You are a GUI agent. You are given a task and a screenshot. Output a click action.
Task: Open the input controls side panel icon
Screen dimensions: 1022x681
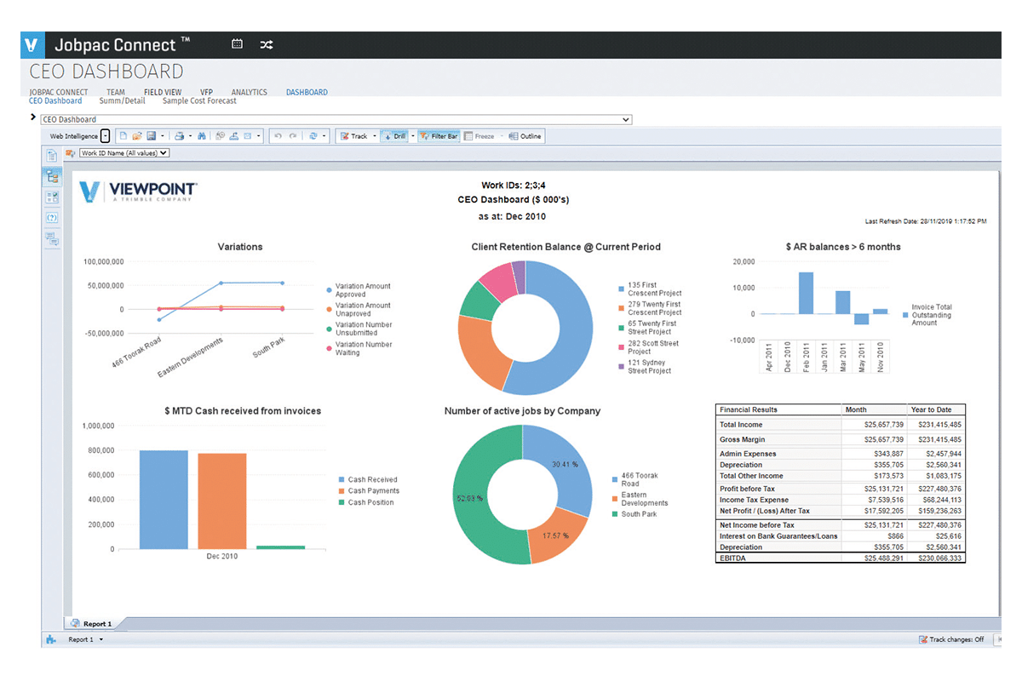[x=52, y=197]
